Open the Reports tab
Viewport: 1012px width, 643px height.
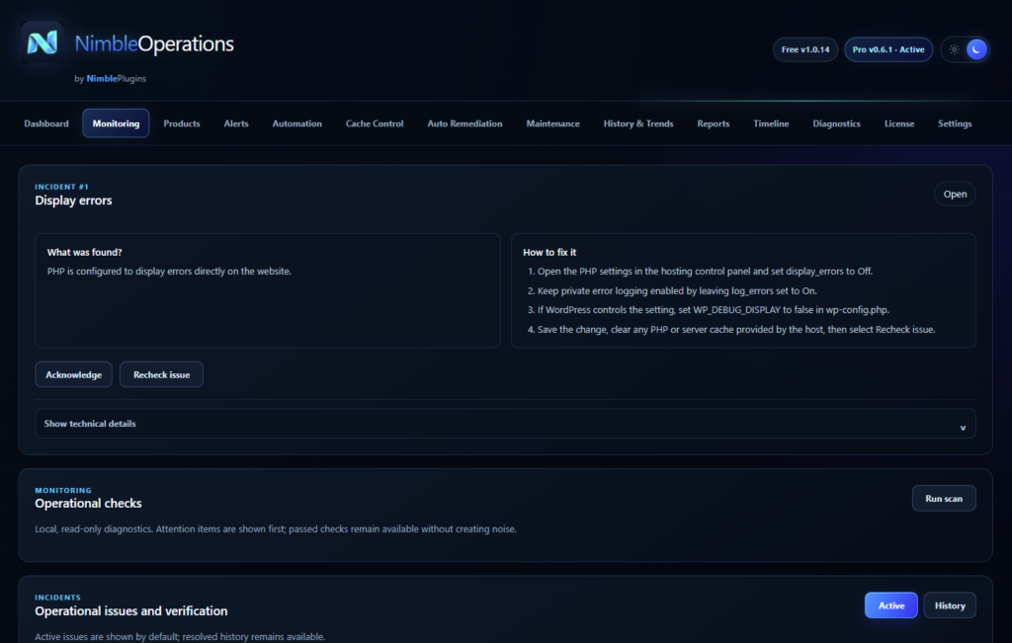(714, 123)
